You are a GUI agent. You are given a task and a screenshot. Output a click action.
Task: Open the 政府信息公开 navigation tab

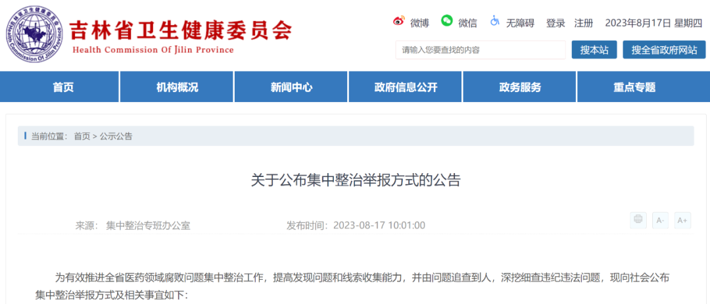point(406,87)
